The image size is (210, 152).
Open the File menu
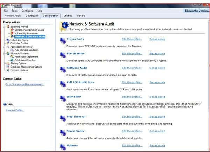(6, 11)
